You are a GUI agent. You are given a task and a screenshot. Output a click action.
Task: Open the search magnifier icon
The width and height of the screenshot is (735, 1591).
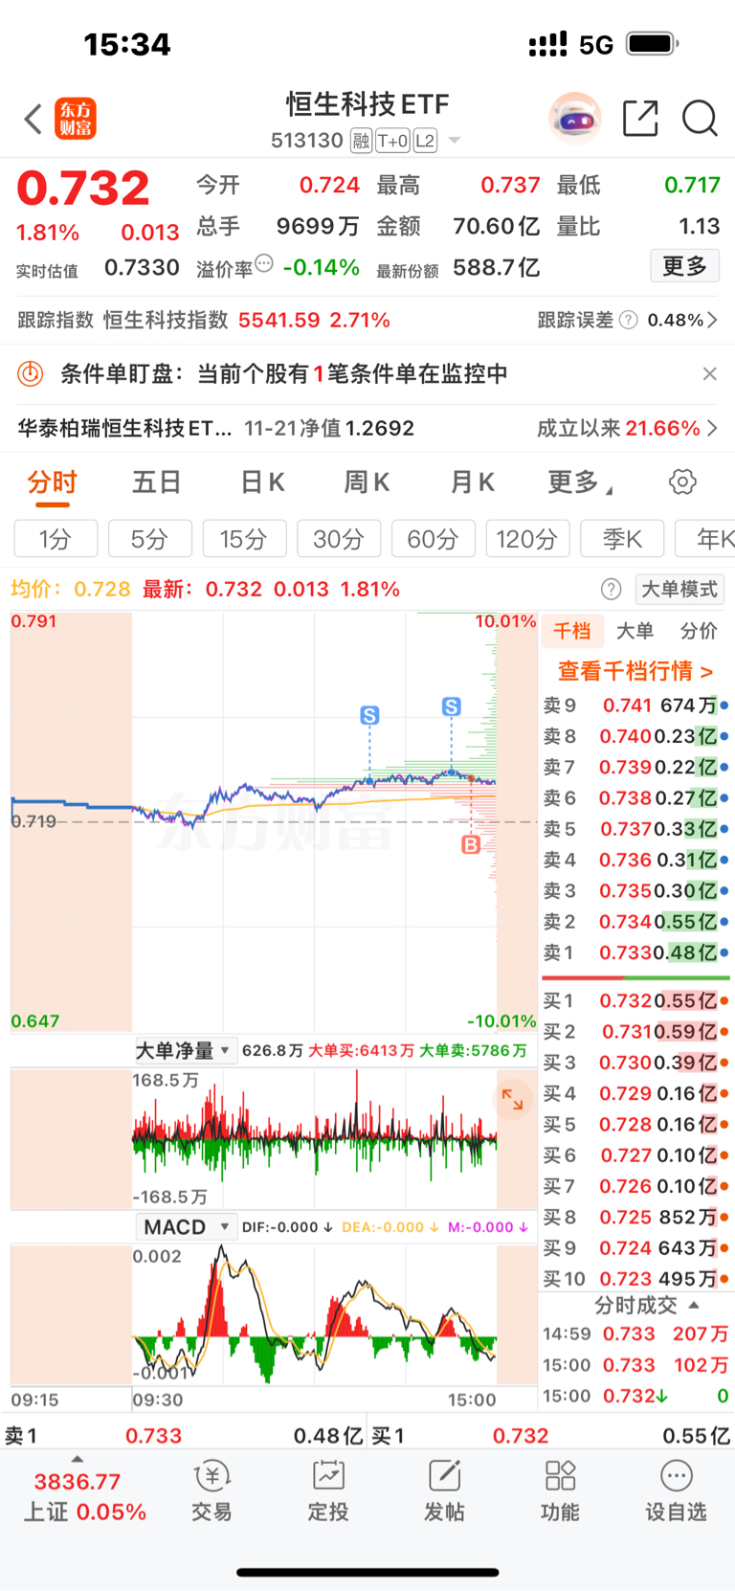pyautogui.click(x=700, y=119)
